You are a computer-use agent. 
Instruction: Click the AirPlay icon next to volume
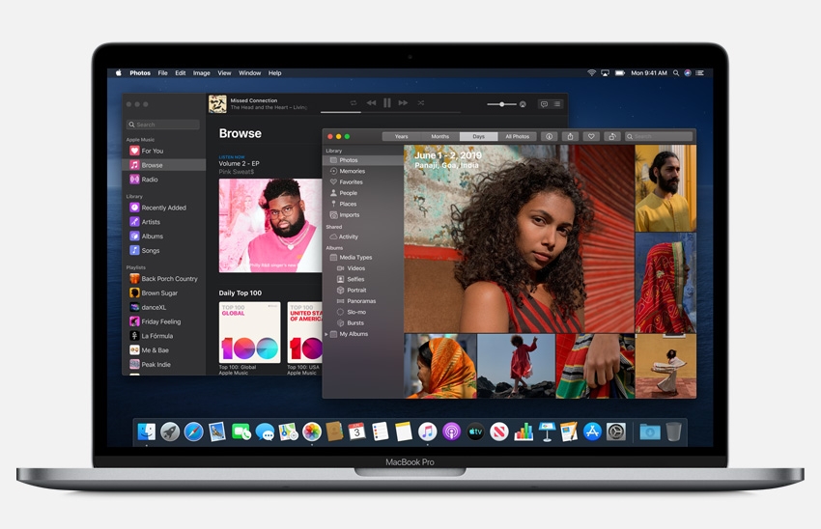523,103
